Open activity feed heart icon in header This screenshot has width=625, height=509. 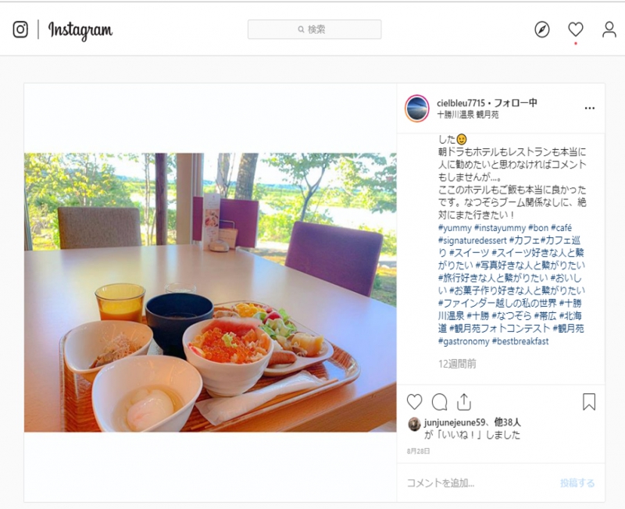tap(576, 29)
